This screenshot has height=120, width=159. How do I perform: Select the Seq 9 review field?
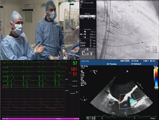92,16
